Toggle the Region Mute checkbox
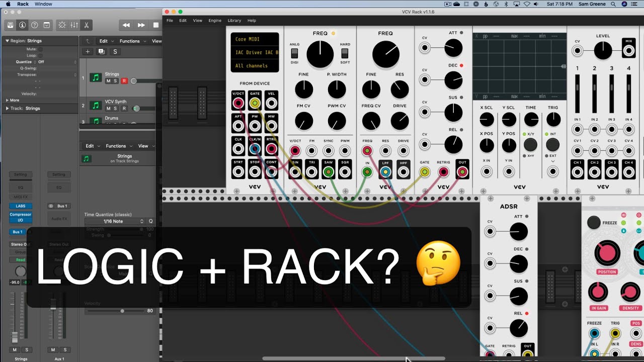Viewport: 644px width, 362px height. coord(40,49)
